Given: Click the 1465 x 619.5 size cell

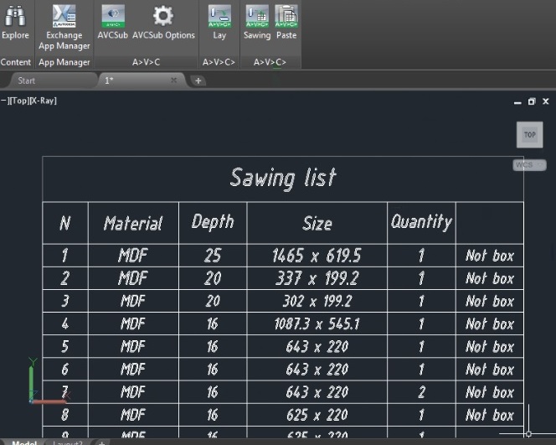Looking at the screenshot, I should 317,256.
